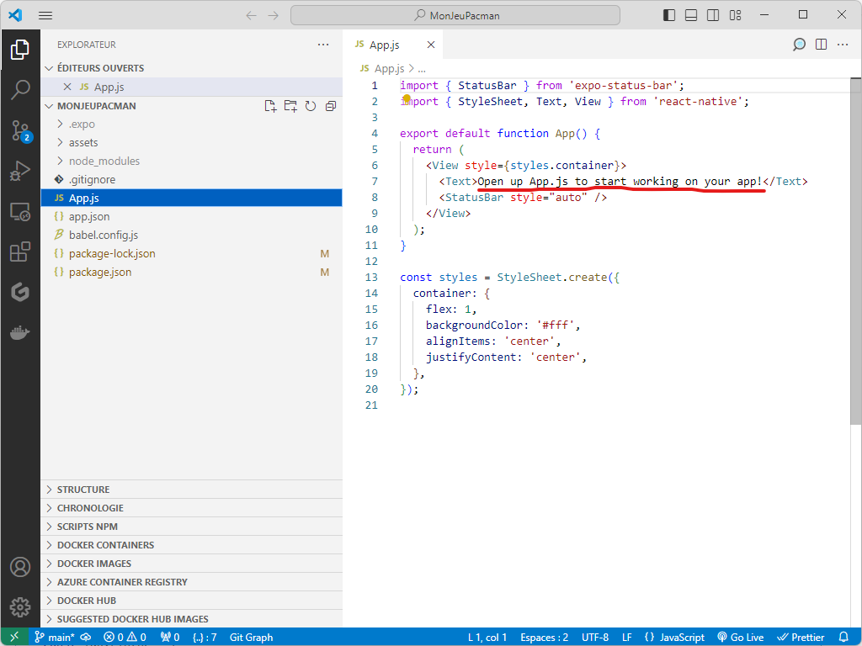Toggle the secondary sidebar layout button
This screenshot has height=646, width=862.
[713, 15]
